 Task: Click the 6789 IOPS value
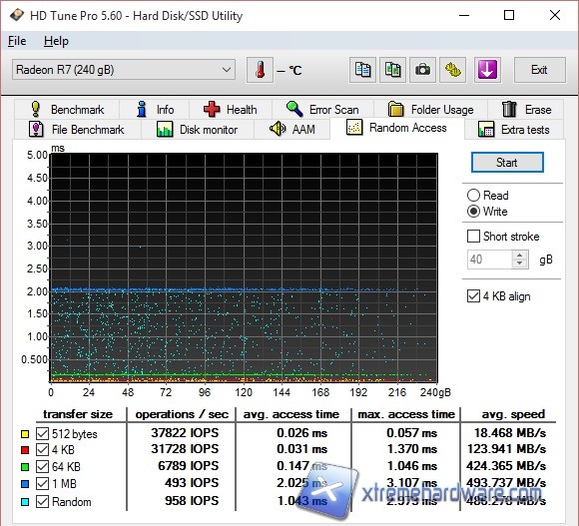pos(189,466)
